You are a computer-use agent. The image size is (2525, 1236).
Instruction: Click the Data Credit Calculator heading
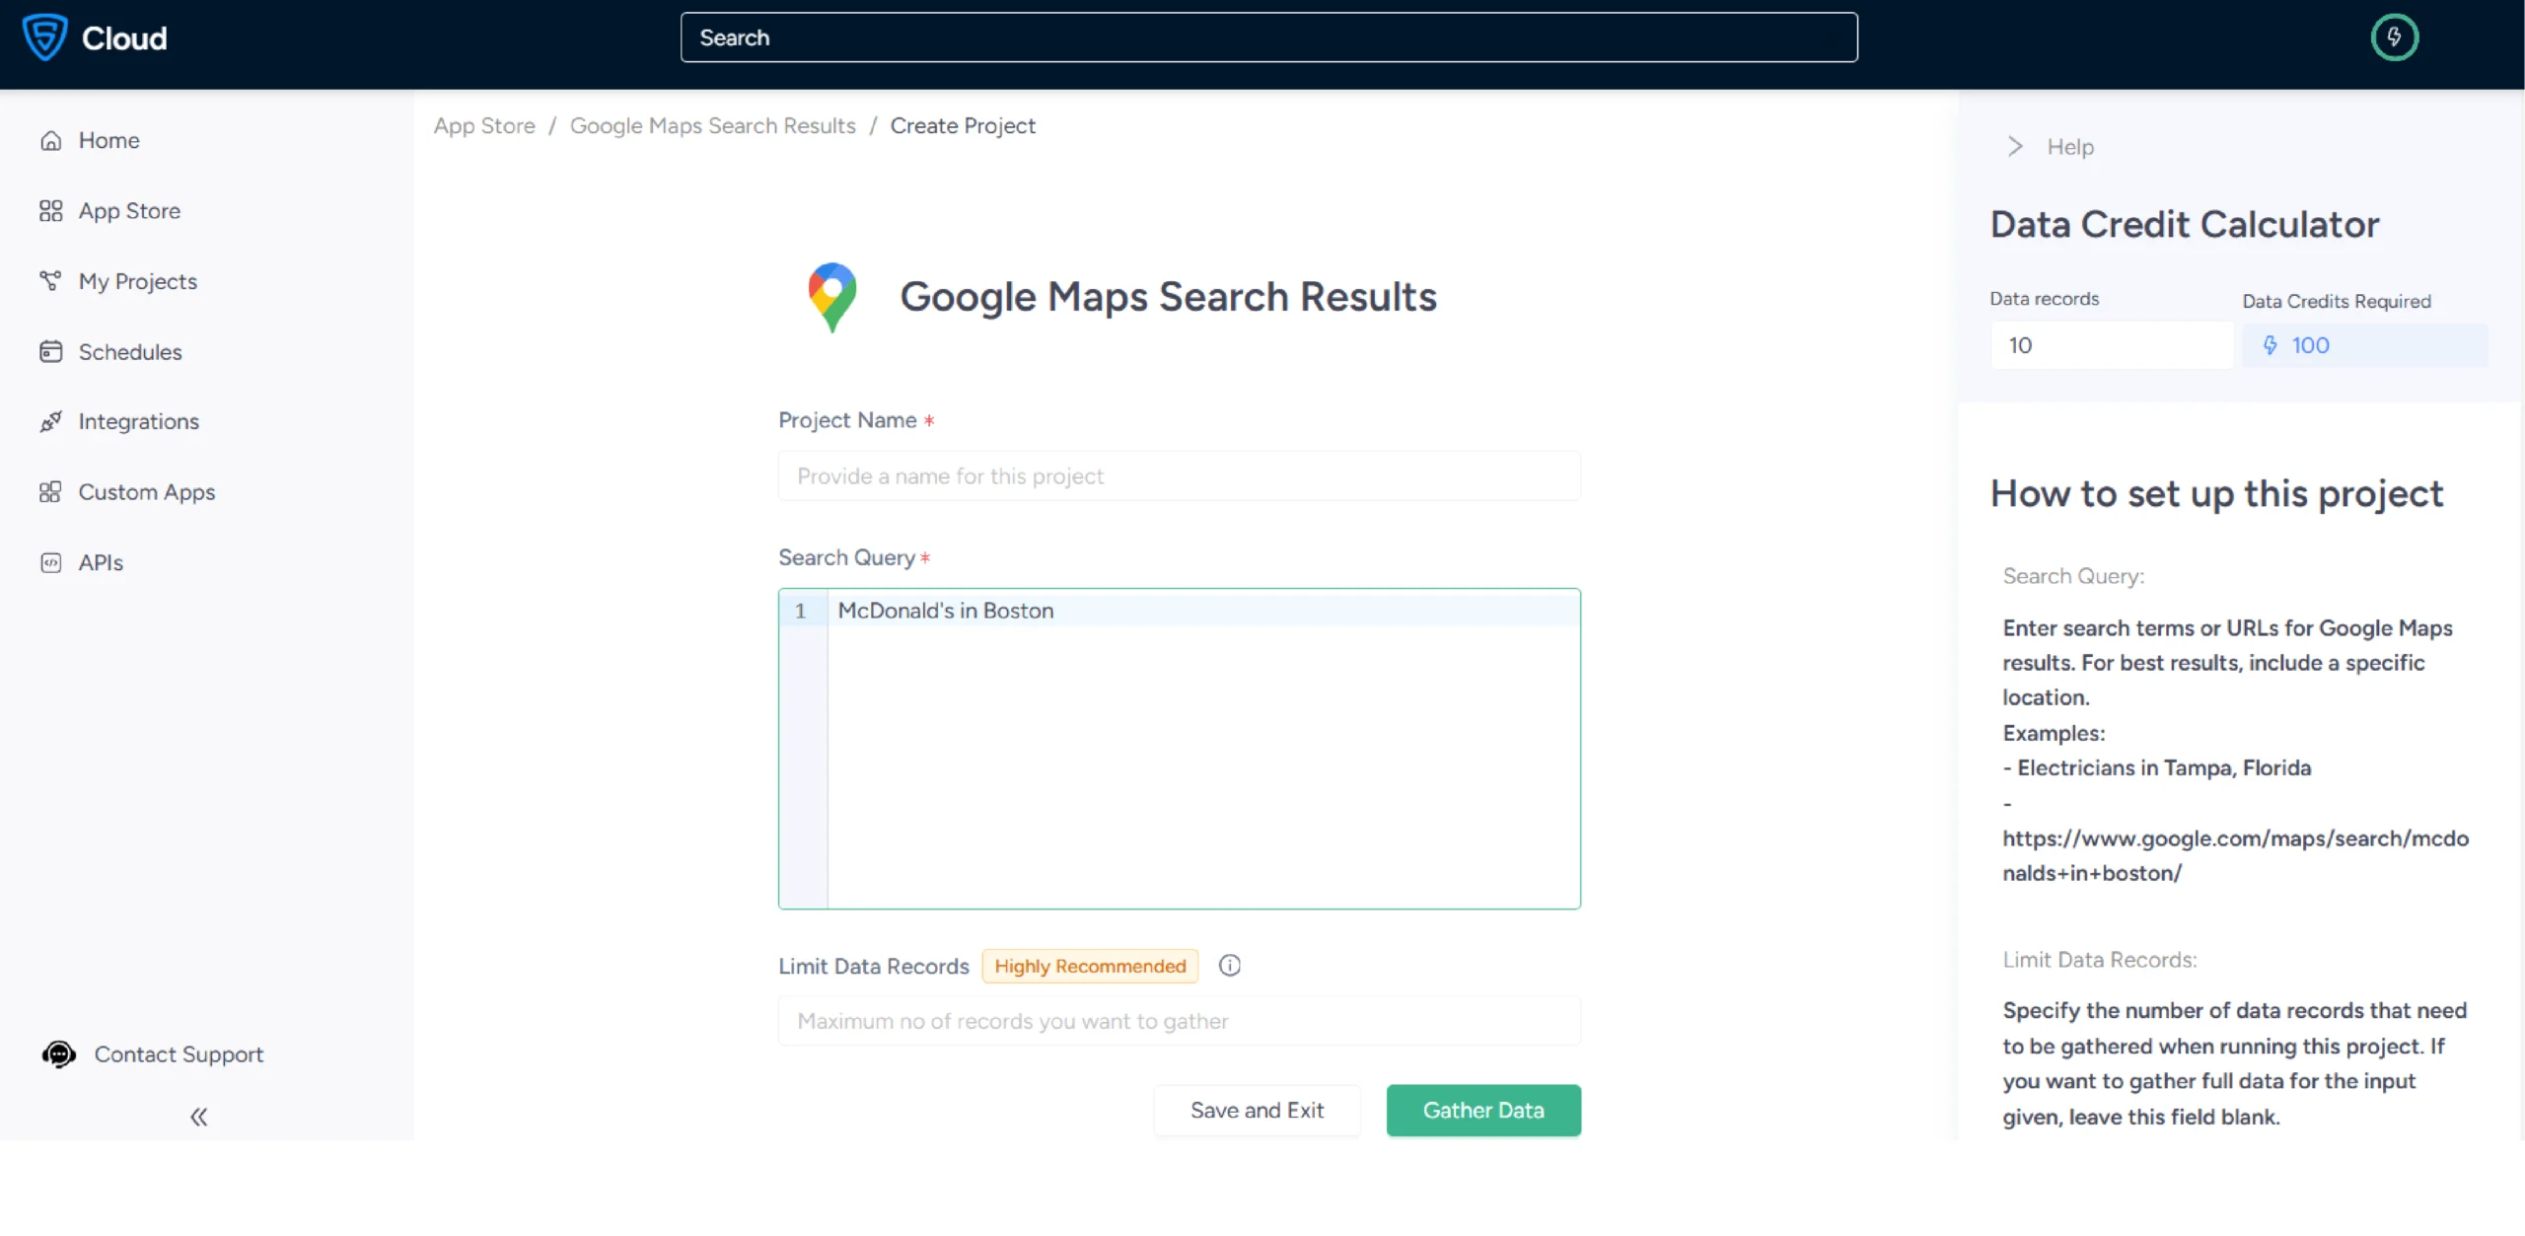2185,224
